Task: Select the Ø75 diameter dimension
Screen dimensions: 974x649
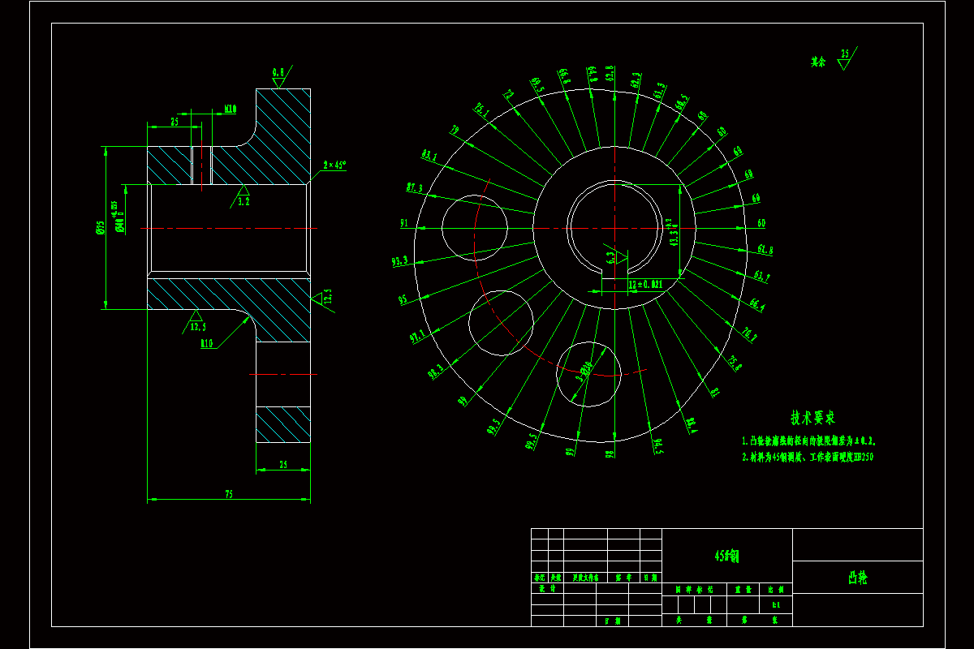Action: click(100, 228)
